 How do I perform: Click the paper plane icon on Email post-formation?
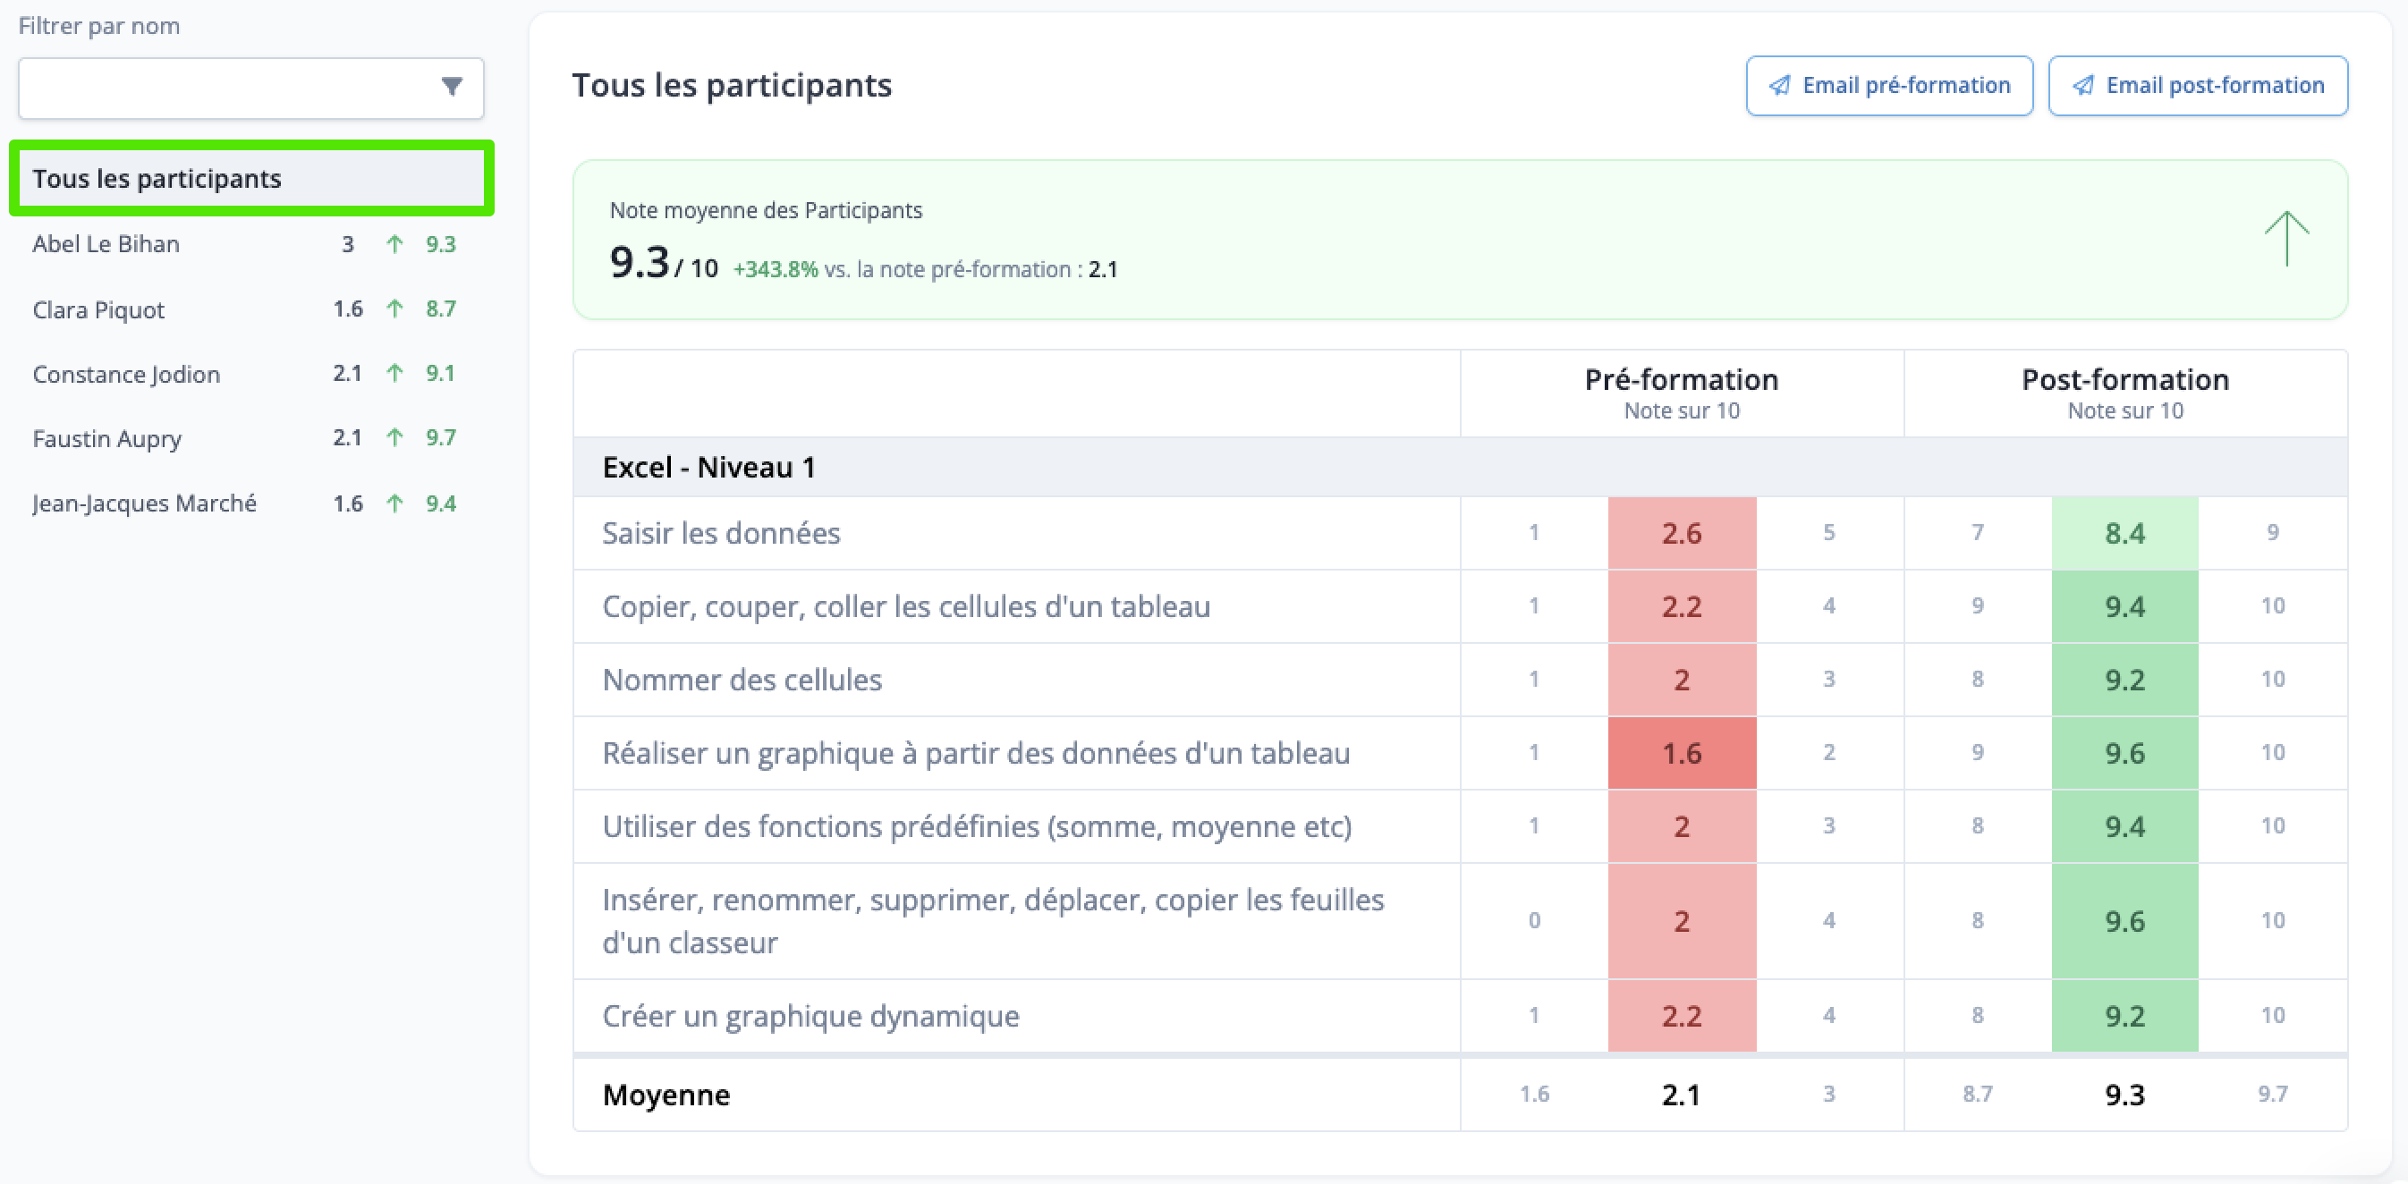(2083, 85)
